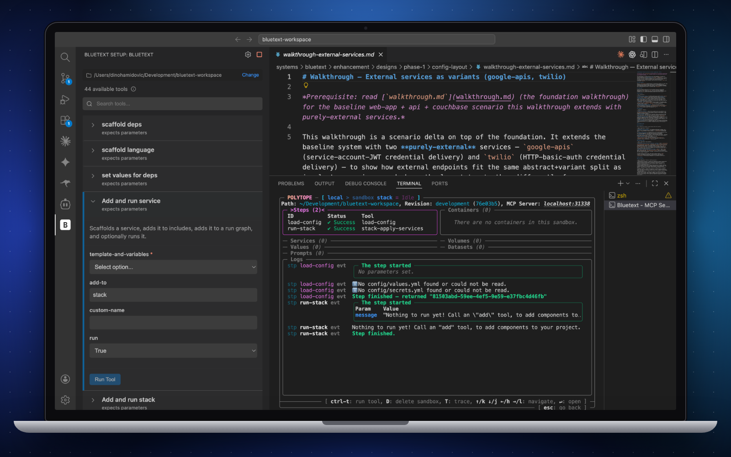This screenshot has width=731, height=457.
Task: Click the bluetext-workspace command center bar
Action: tap(376, 39)
